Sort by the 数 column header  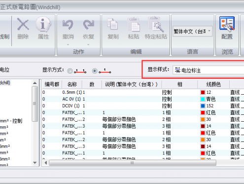(92, 84)
